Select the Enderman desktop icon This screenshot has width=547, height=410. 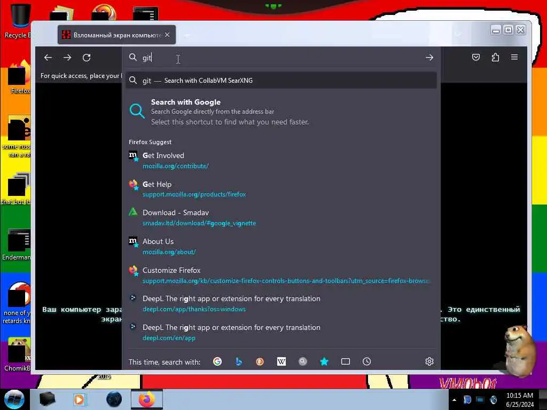[18, 244]
